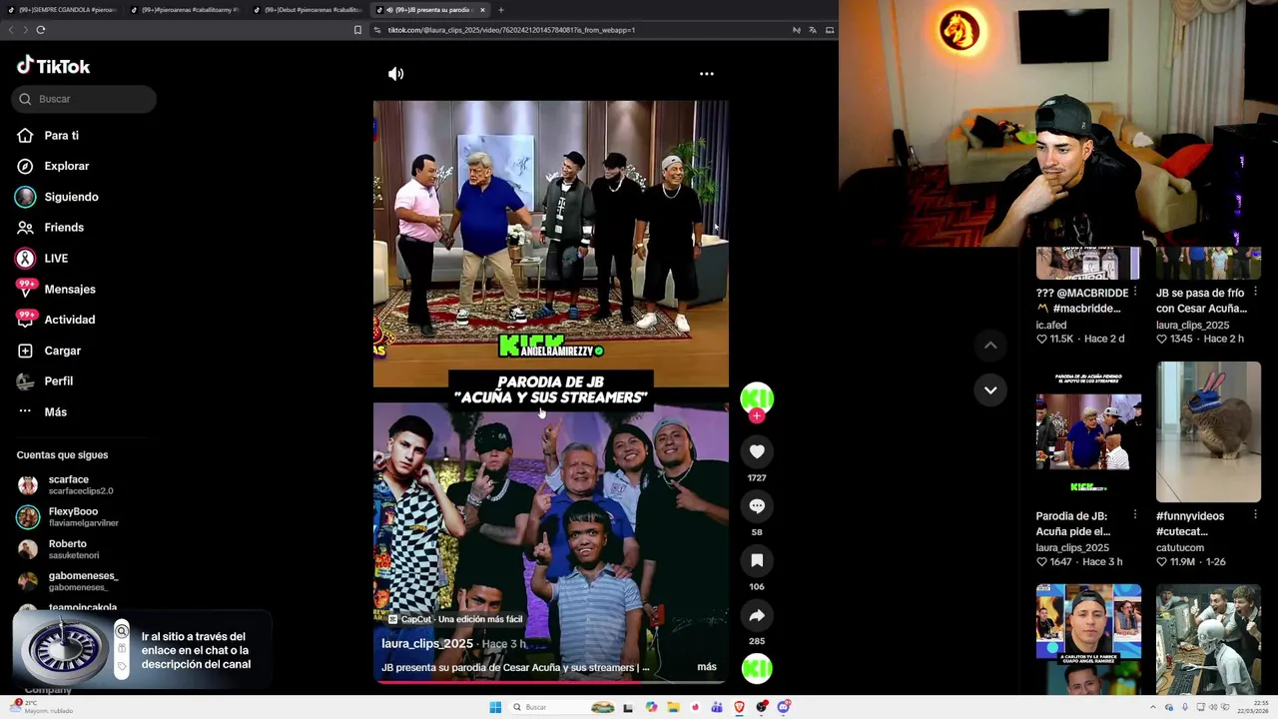Mute the video with the speaker icon
The height and width of the screenshot is (719, 1278).
point(396,74)
